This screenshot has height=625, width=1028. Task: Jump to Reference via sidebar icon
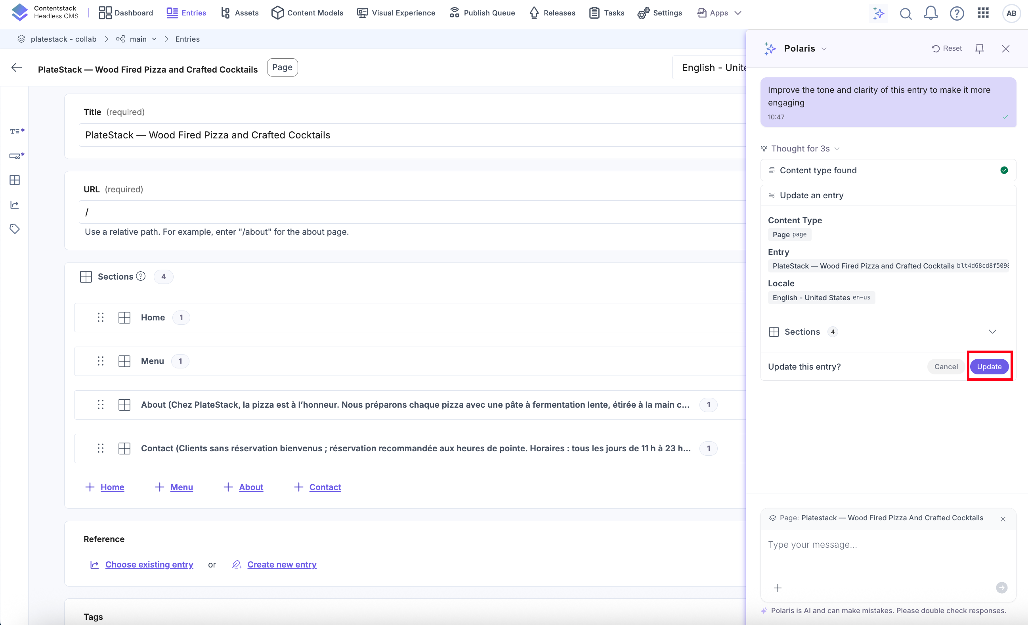[15, 205]
